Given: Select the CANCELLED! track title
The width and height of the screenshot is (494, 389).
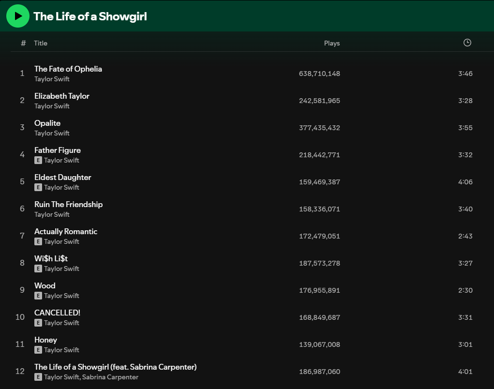Looking at the screenshot, I should 58,313.
